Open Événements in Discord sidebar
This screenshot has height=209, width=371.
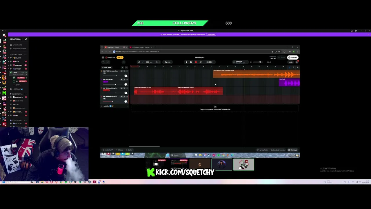pyautogui.click(x=17, y=45)
